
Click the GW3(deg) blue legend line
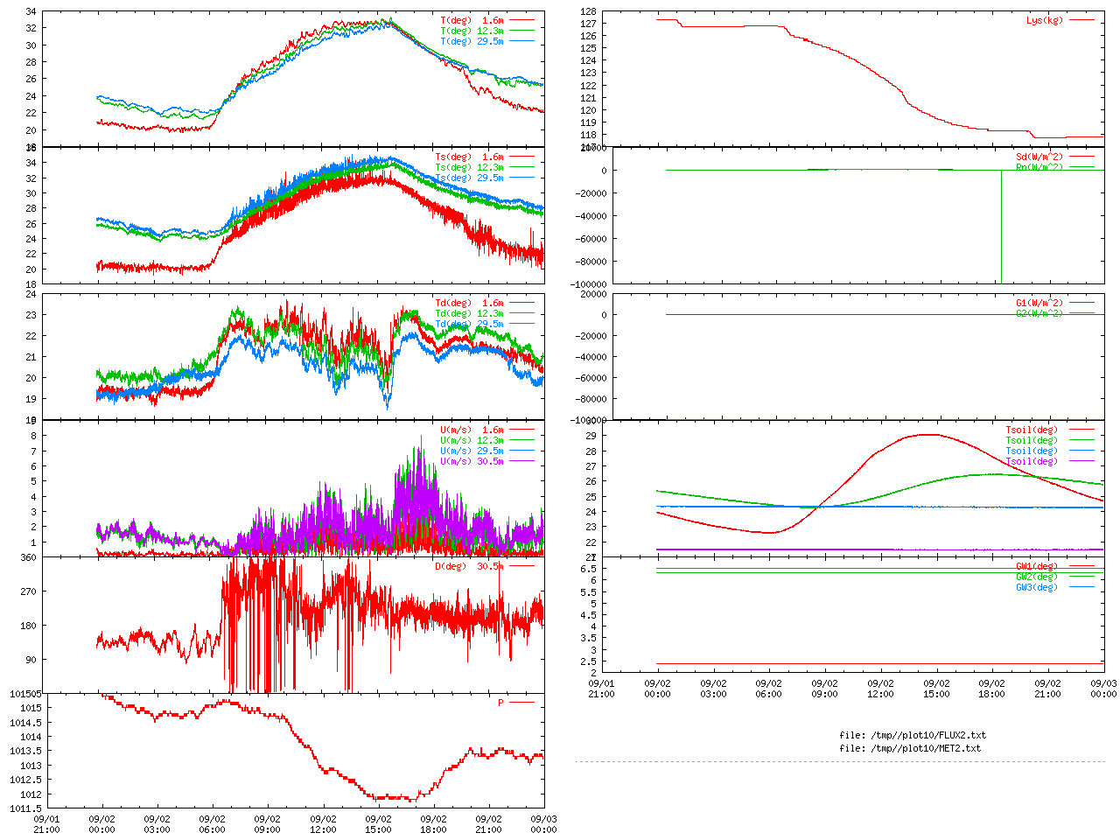[x=1081, y=587]
